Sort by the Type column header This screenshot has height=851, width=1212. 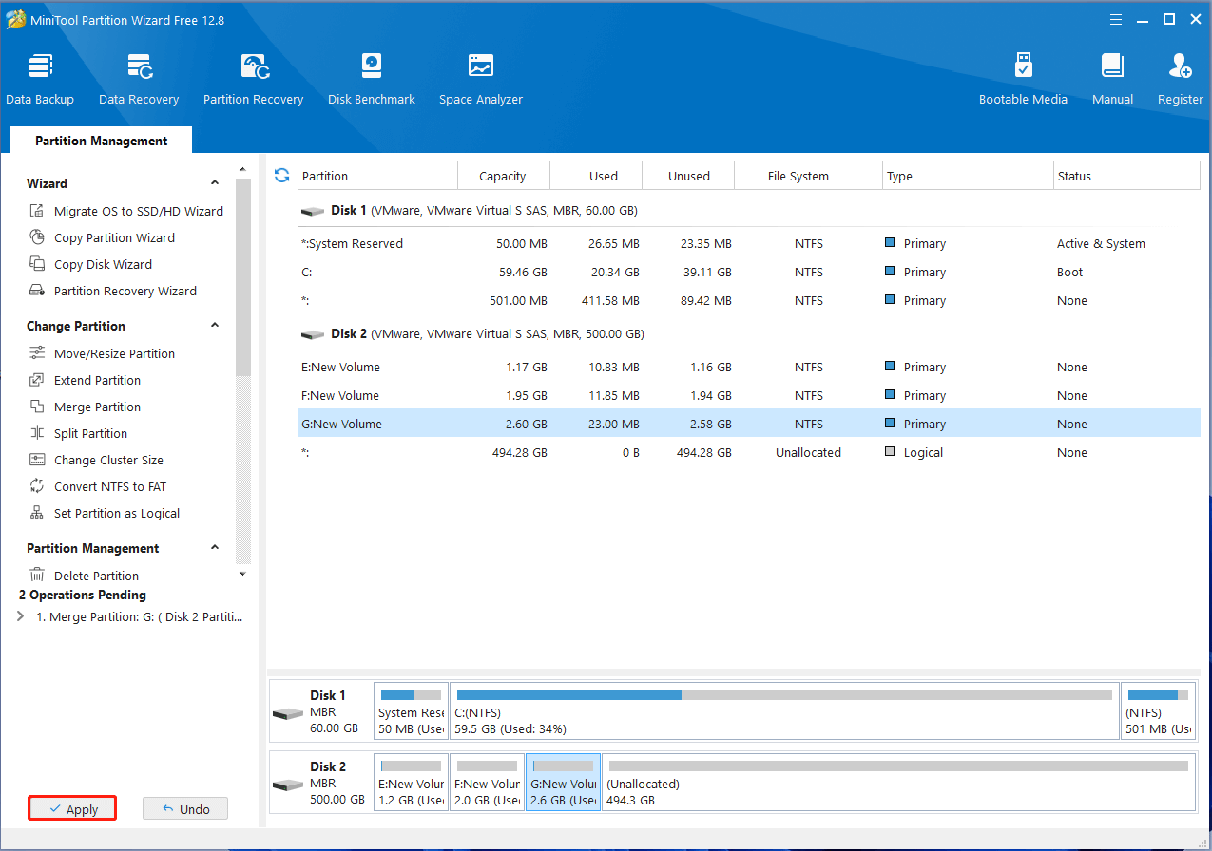click(968, 176)
